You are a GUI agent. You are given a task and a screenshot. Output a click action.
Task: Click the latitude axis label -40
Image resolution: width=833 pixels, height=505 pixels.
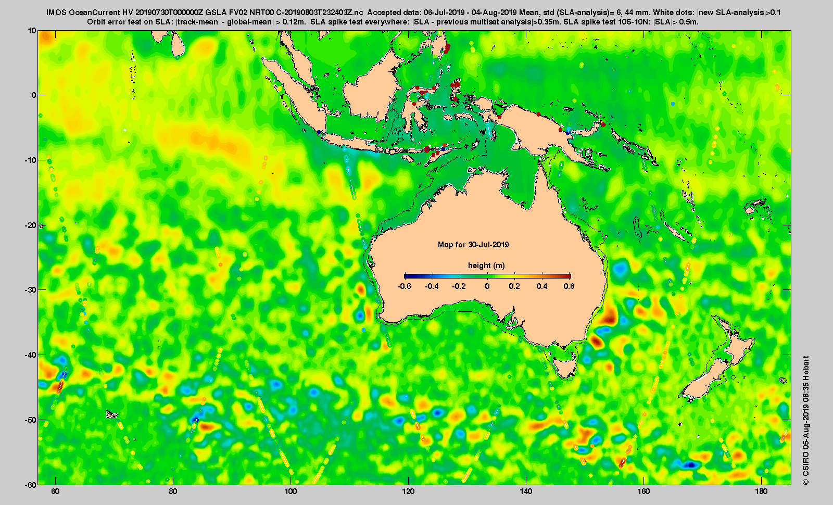point(31,355)
